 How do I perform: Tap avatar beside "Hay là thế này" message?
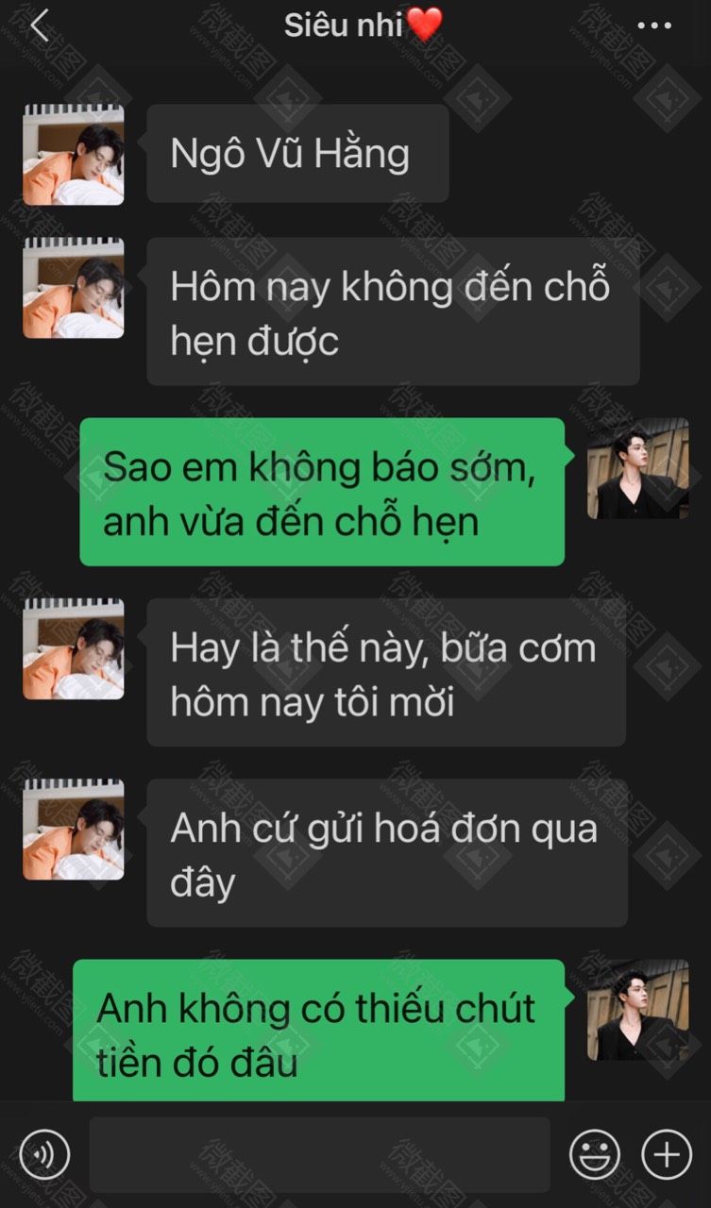point(74,649)
